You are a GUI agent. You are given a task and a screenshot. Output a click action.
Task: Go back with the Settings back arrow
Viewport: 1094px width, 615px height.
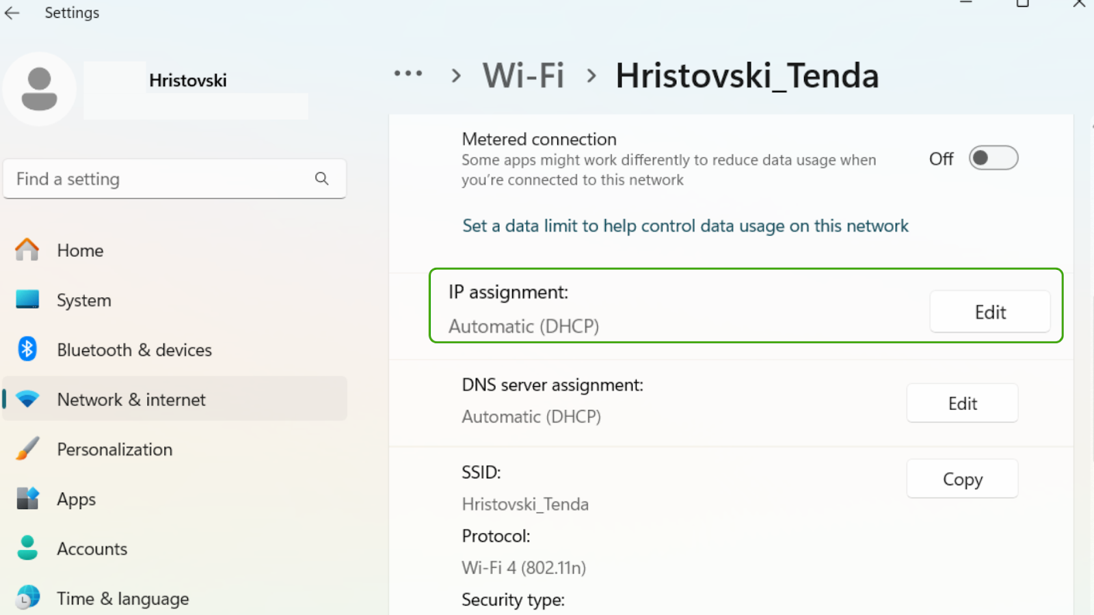pos(12,13)
